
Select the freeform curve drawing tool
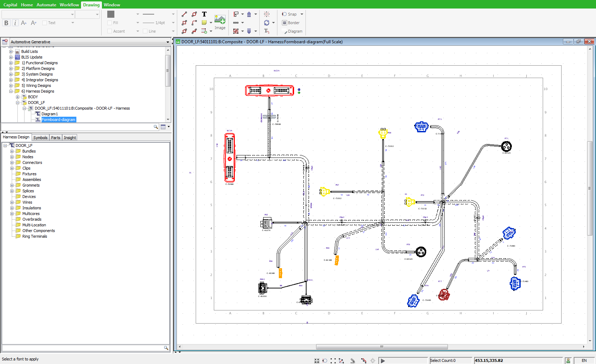(194, 31)
